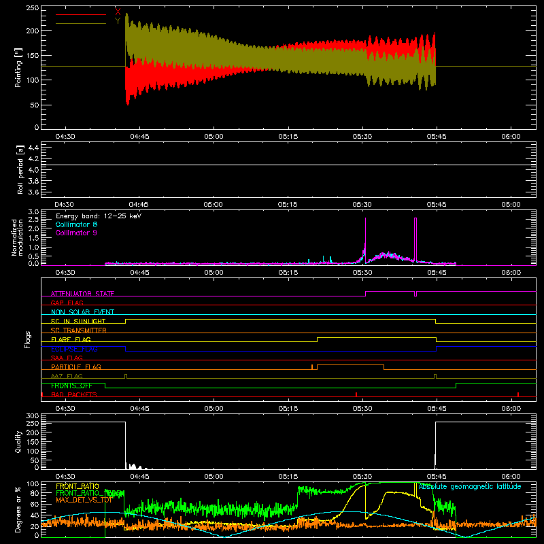Select the red X legend letter
Screen dimensions: 544x544
118,12
